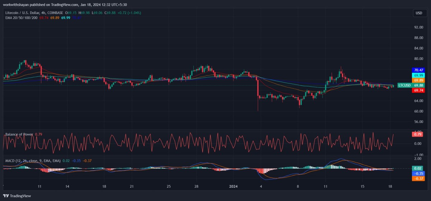Click the cyan 69.99 EMA price tag
The image size is (431, 201).
[x=418, y=75]
